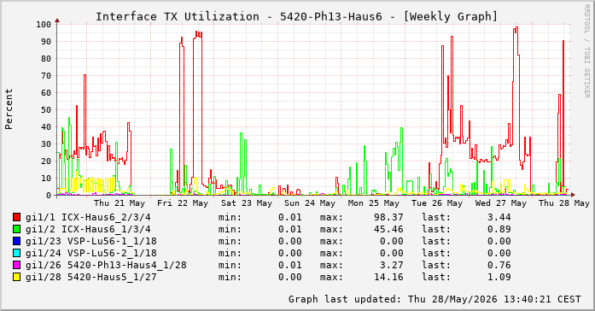Select the 'gi1/26 5420-Ph13-Haus4_1/28' legend label
595x311 pixels.
[106, 266]
